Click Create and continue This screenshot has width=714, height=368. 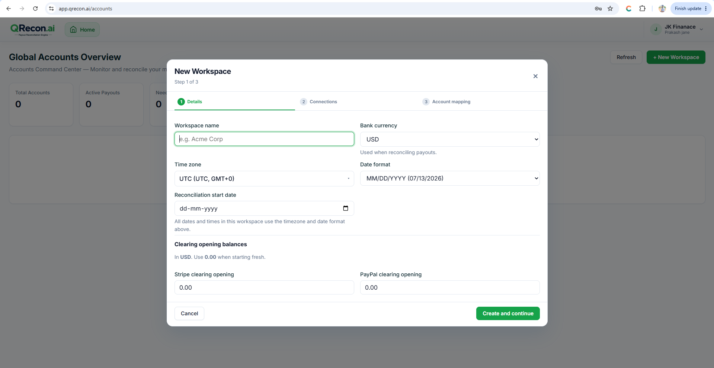click(508, 313)
